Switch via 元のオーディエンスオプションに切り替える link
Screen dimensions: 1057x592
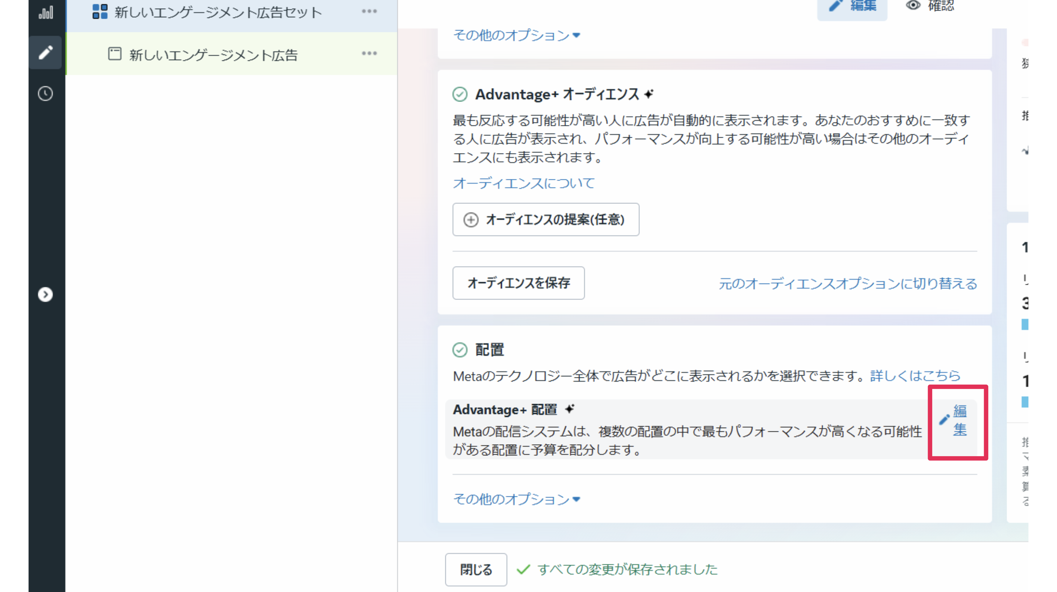pos(848,284)
